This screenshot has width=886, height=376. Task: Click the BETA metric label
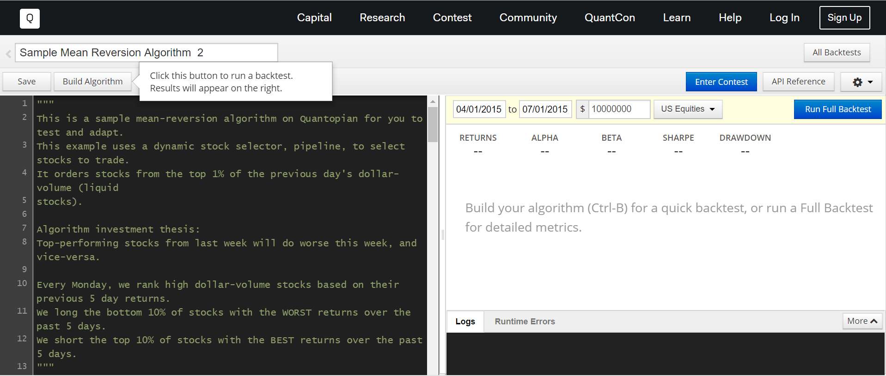[x=611, y=138]
